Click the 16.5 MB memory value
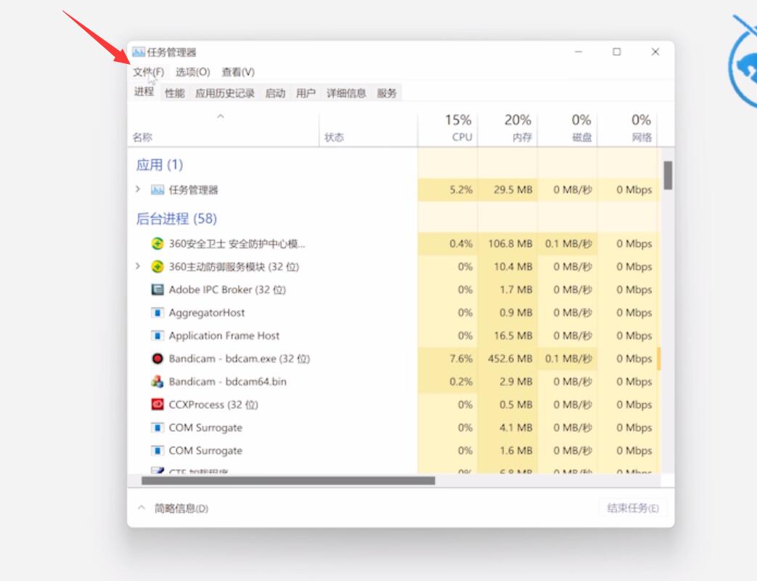 (x=512, y=336)
